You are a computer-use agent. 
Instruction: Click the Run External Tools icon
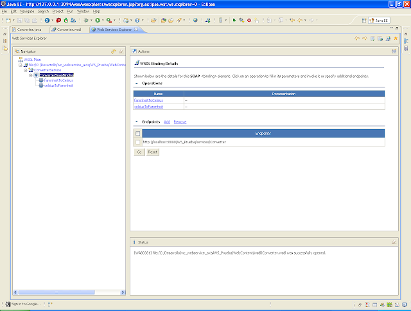[109, 20]
